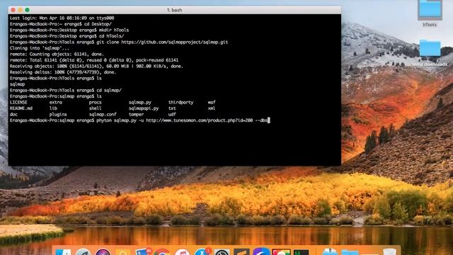This screenshot has width=453, height=255.
Task: Click the sqlmap.conf entry in the listing
Action: point(103,115)
